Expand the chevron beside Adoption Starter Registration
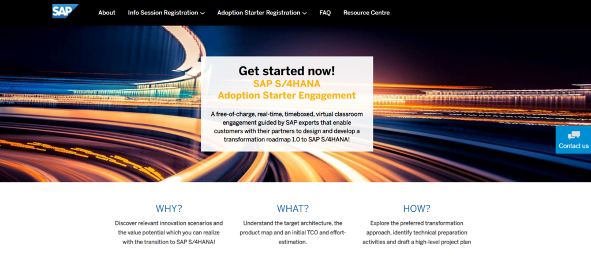 305,13
